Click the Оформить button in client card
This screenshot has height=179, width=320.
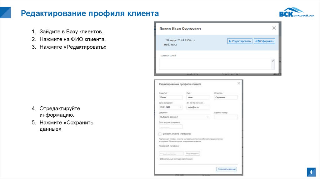pyautogui.click(x=264, y=41)
